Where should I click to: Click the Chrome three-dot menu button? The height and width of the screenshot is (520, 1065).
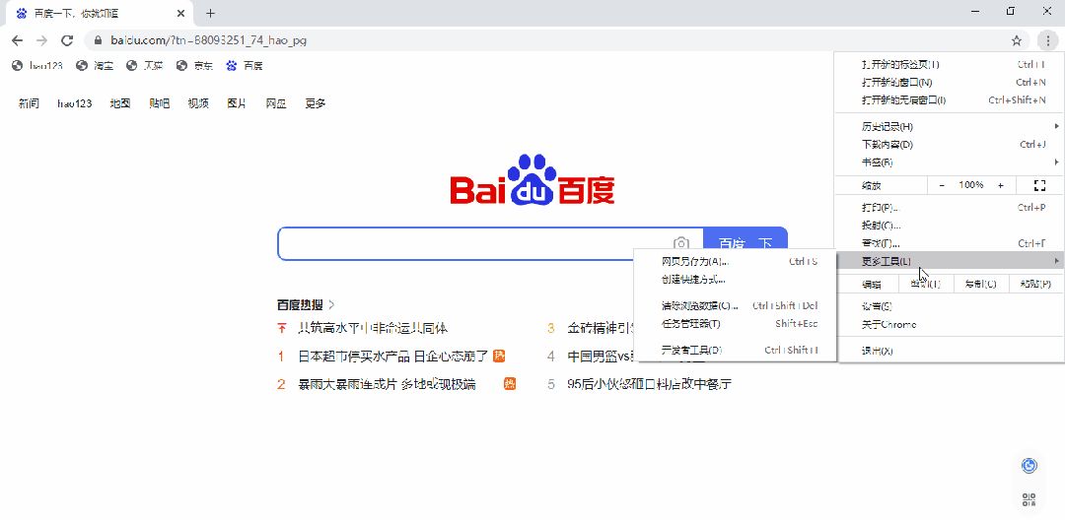click(1048, 40)
